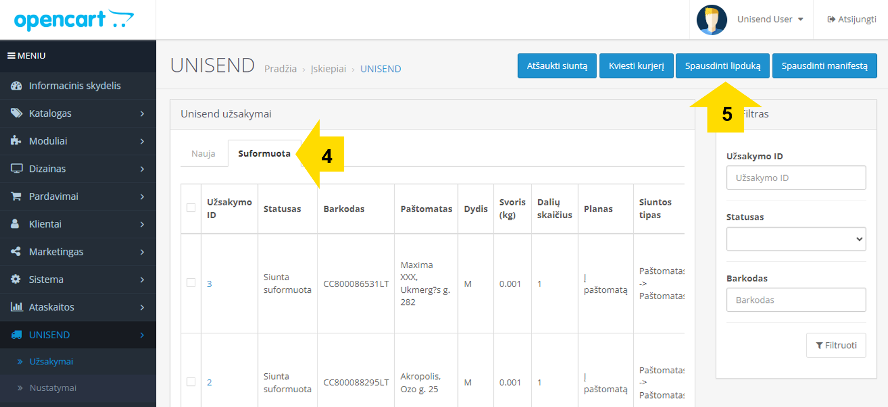This screenshot has height=407, width=888.
Task: Open Užsakymai under UNISEND menu
Action: coord(51,361)
